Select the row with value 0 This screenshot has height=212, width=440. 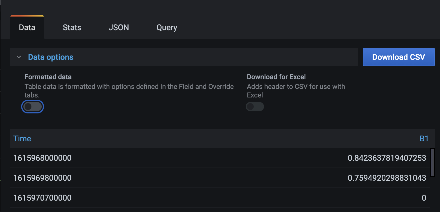(x=424, y=198)
